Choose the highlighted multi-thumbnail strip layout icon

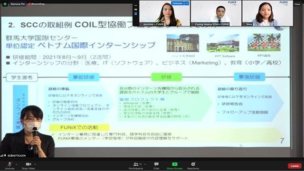pyautogui.click(x=136, y=14)
